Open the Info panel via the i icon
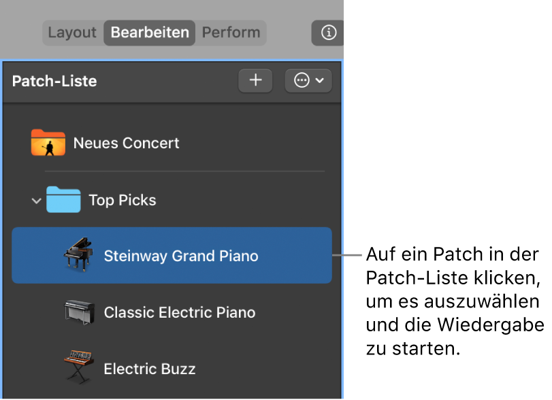The width and height of the screenshot is (552, 400). click(327, 32)
